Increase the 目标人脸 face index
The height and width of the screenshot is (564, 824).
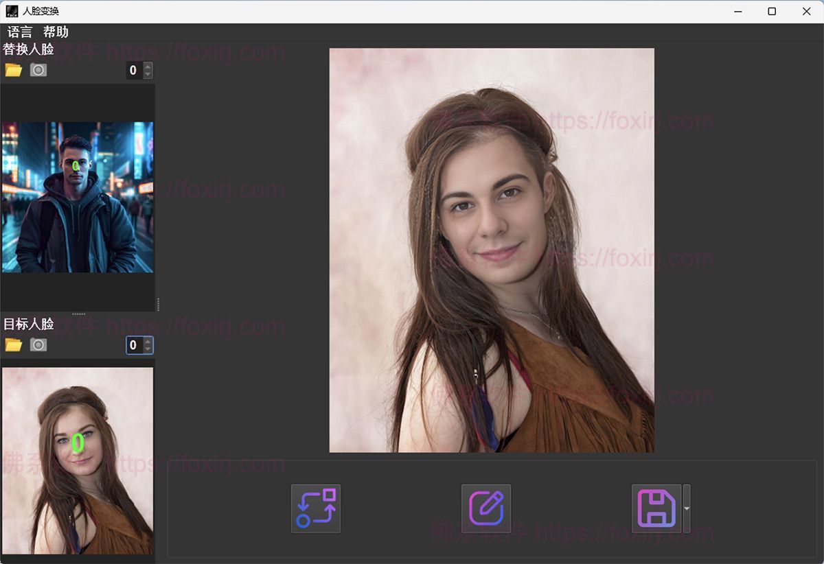pos(148,341)
